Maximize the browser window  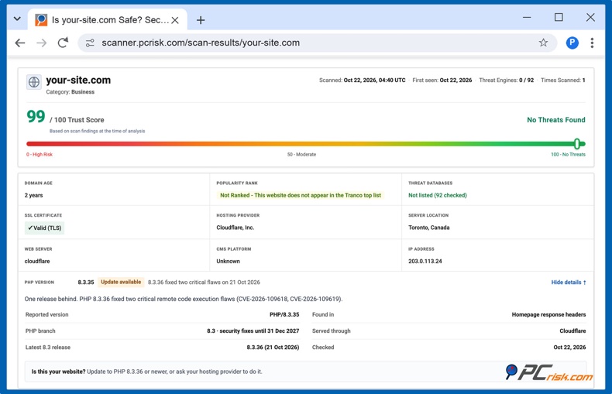tap(559, 17)
